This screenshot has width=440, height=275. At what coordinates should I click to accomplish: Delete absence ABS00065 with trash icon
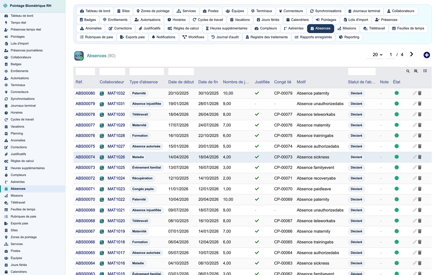click(420, 253)
